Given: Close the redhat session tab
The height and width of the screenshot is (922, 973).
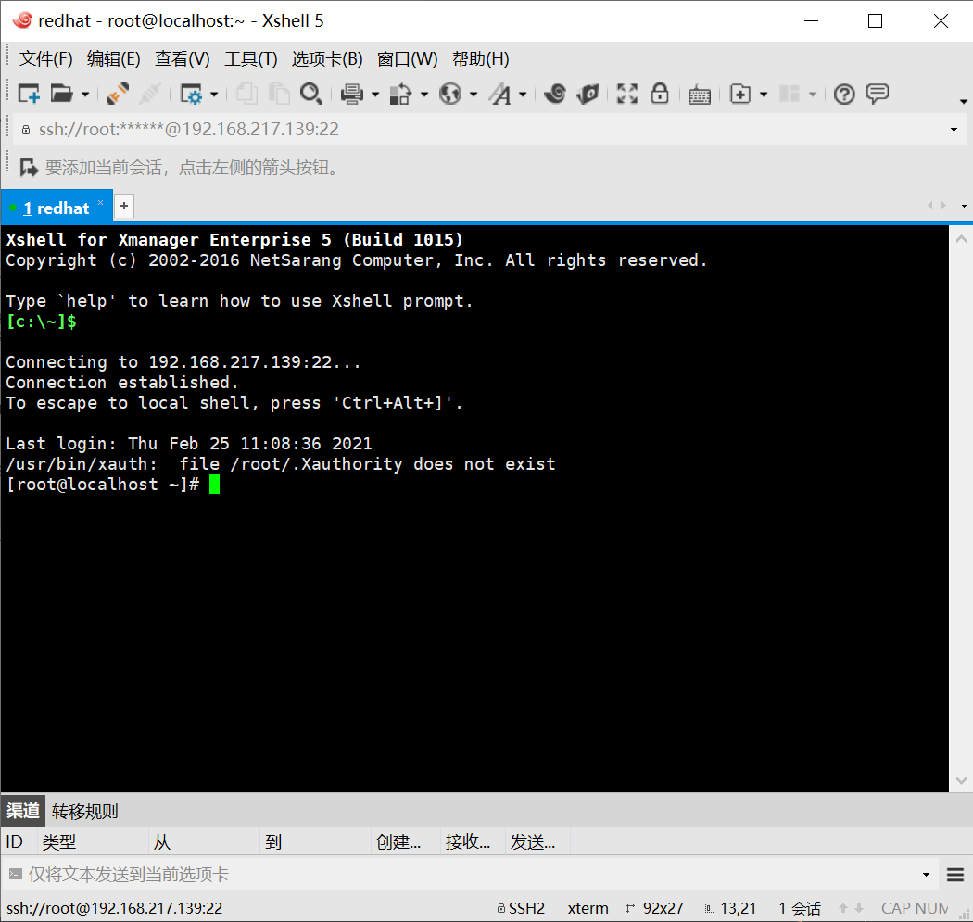Looking at the screenshot, I should point(100,202).
